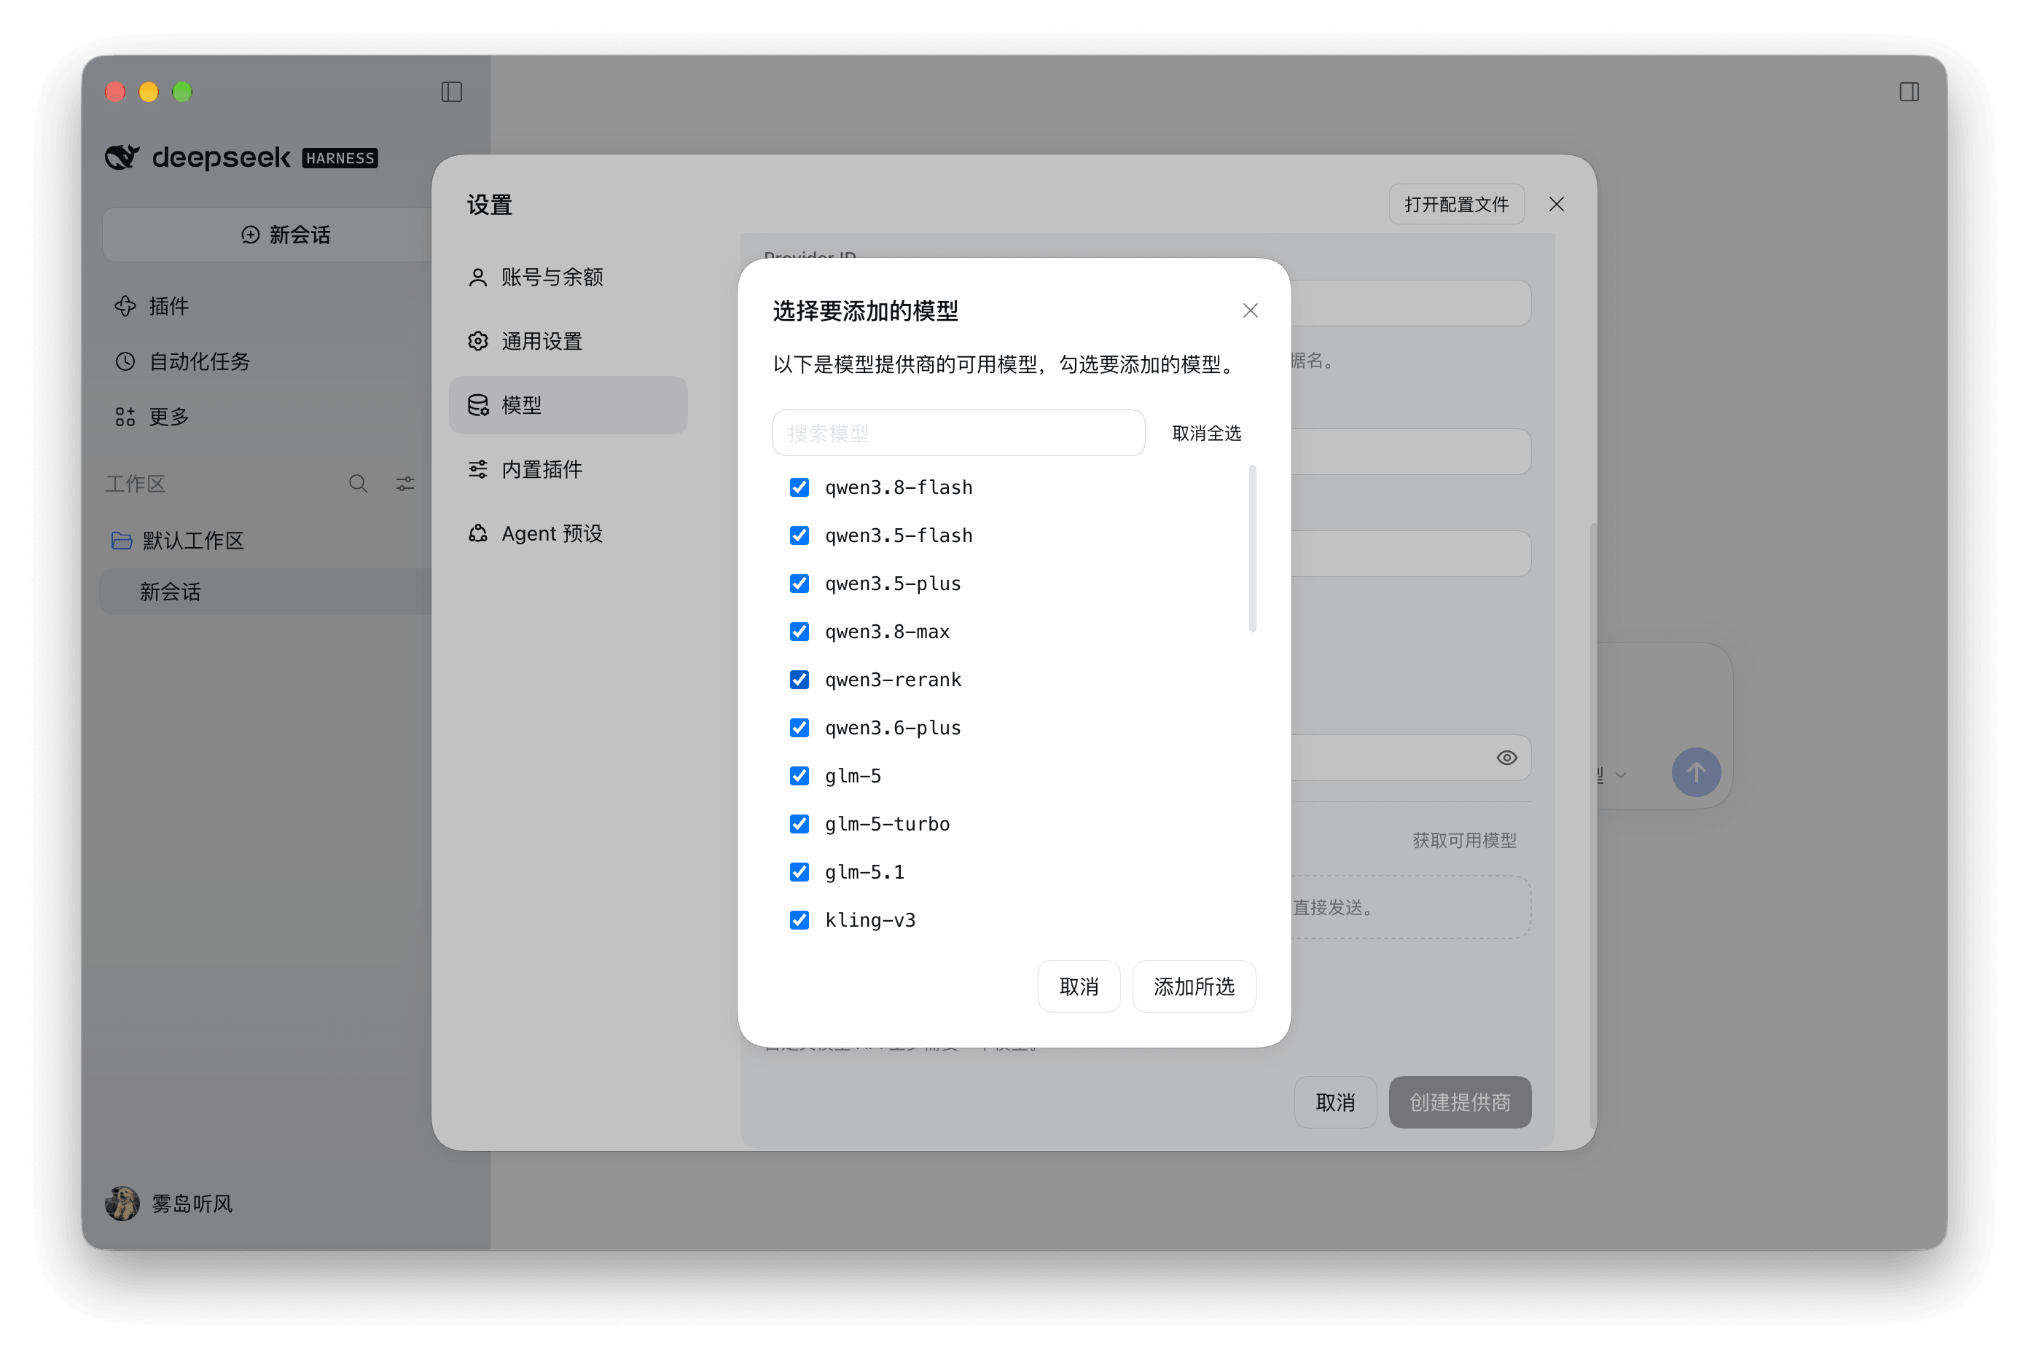This screenshot has height=1358, width=2029.
Task: Click 获取可用模型 link
Action: click(1464, 840)
